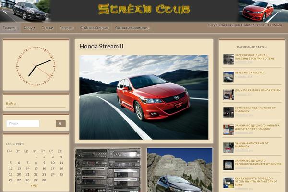Open the Mount Rushmore car image post
Image resolution: width=288 pixels, height=192 pixels.
point(180,170)
